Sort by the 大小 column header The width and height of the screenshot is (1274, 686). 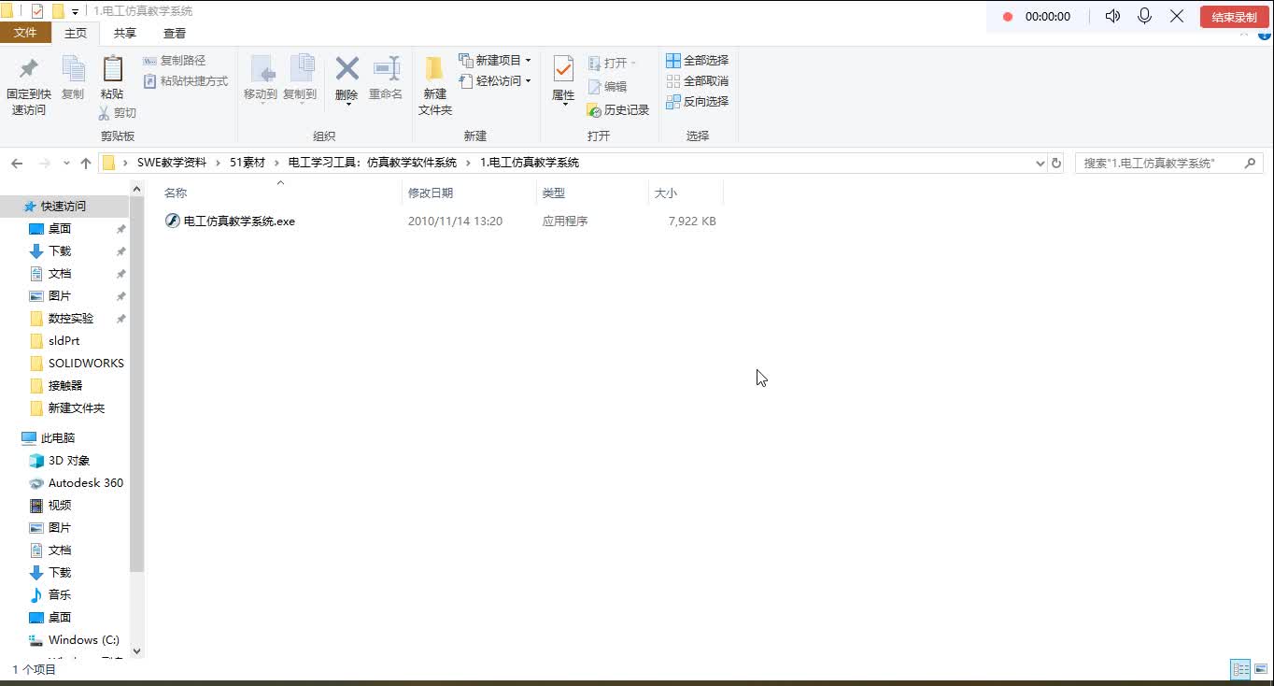point(686,193)
